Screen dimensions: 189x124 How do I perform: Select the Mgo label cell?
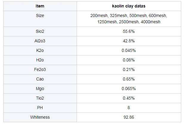pyautogui.click(x=40, y=89)
